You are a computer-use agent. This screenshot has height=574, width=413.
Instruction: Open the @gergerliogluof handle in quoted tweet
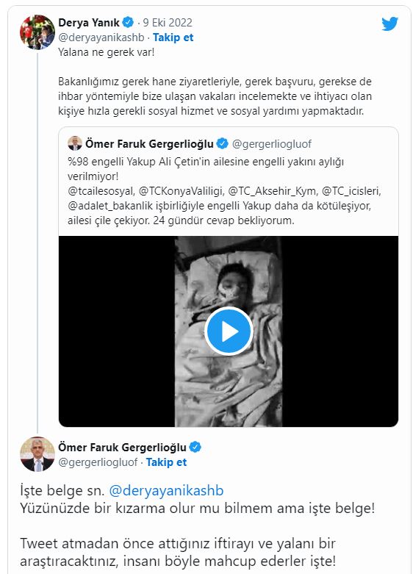point(272,143)
